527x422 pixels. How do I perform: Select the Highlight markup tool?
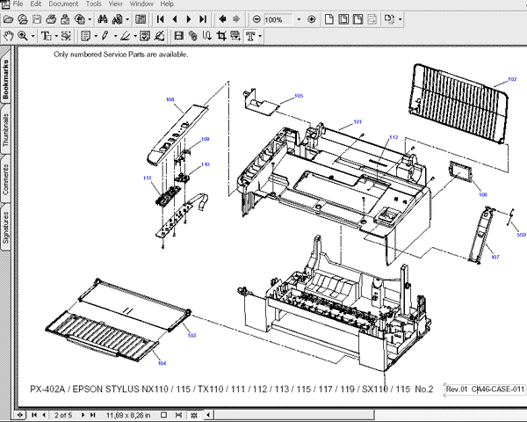(125, 36)
